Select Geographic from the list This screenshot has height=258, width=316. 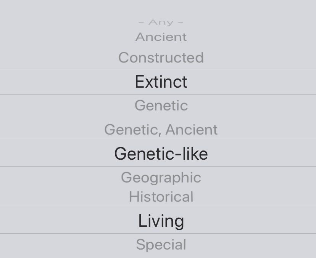pos(161,177)
